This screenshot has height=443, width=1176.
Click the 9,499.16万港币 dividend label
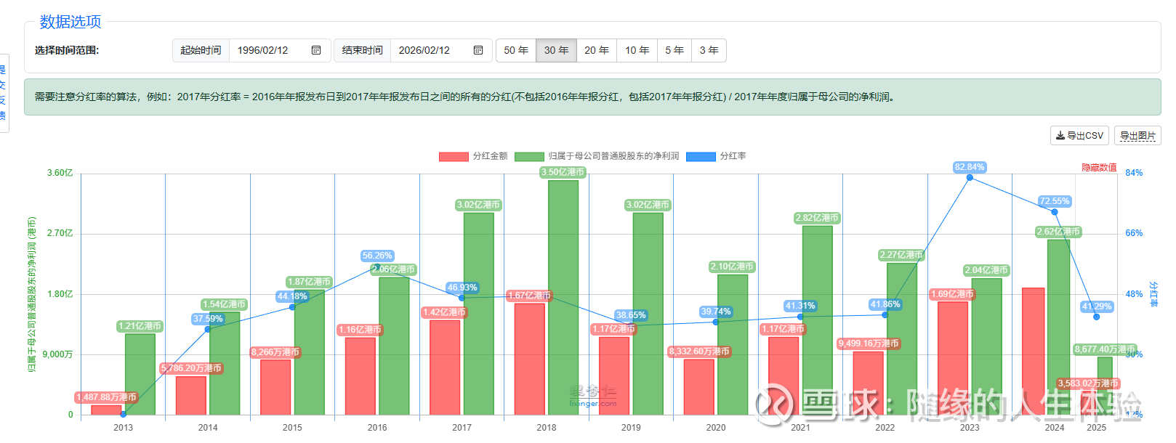click(869, 344)
